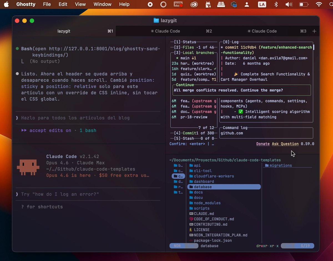Image resolution: width=333 pixels, height=261 pixels.
Task: Click the battery status icon
Action: coord(304,4)
